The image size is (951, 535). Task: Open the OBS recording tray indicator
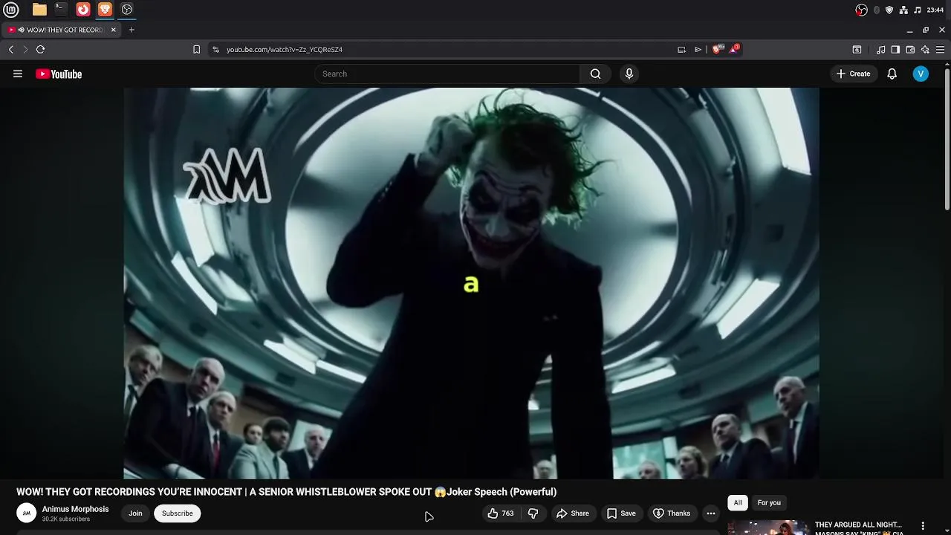[x=861, y=10]
